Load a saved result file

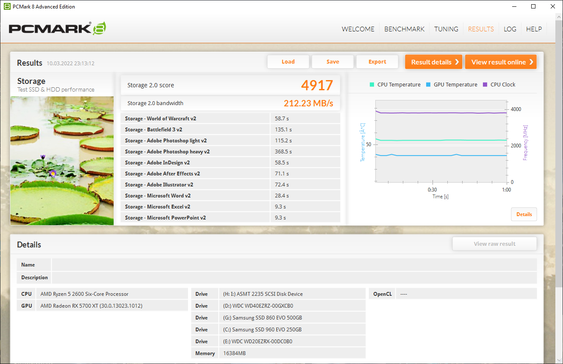pyautogui.click(x=288, y=61)
